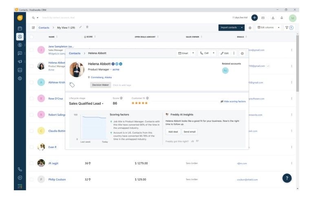Click the thumbs up feedback icon
311x198 pixels.
[x=192, y=141]
